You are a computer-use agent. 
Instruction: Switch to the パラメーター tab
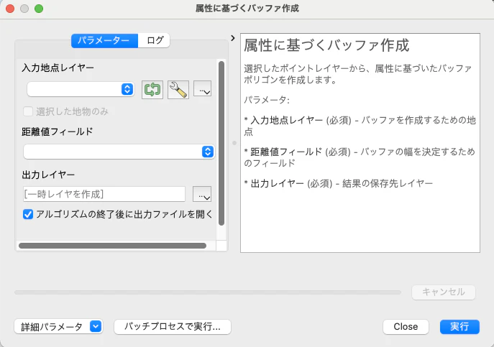click(104, 41)
